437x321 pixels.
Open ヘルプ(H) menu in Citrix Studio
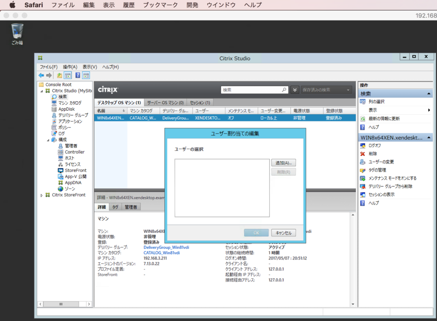point(111,67)
